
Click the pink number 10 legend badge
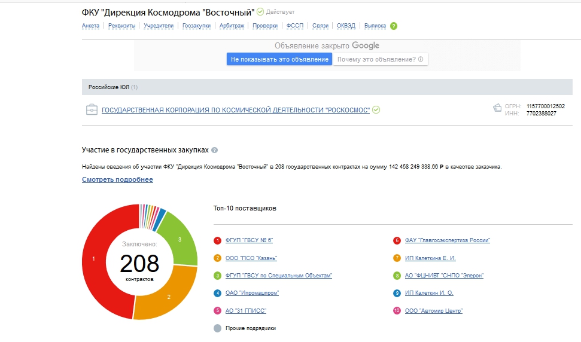tap(397, 310)
